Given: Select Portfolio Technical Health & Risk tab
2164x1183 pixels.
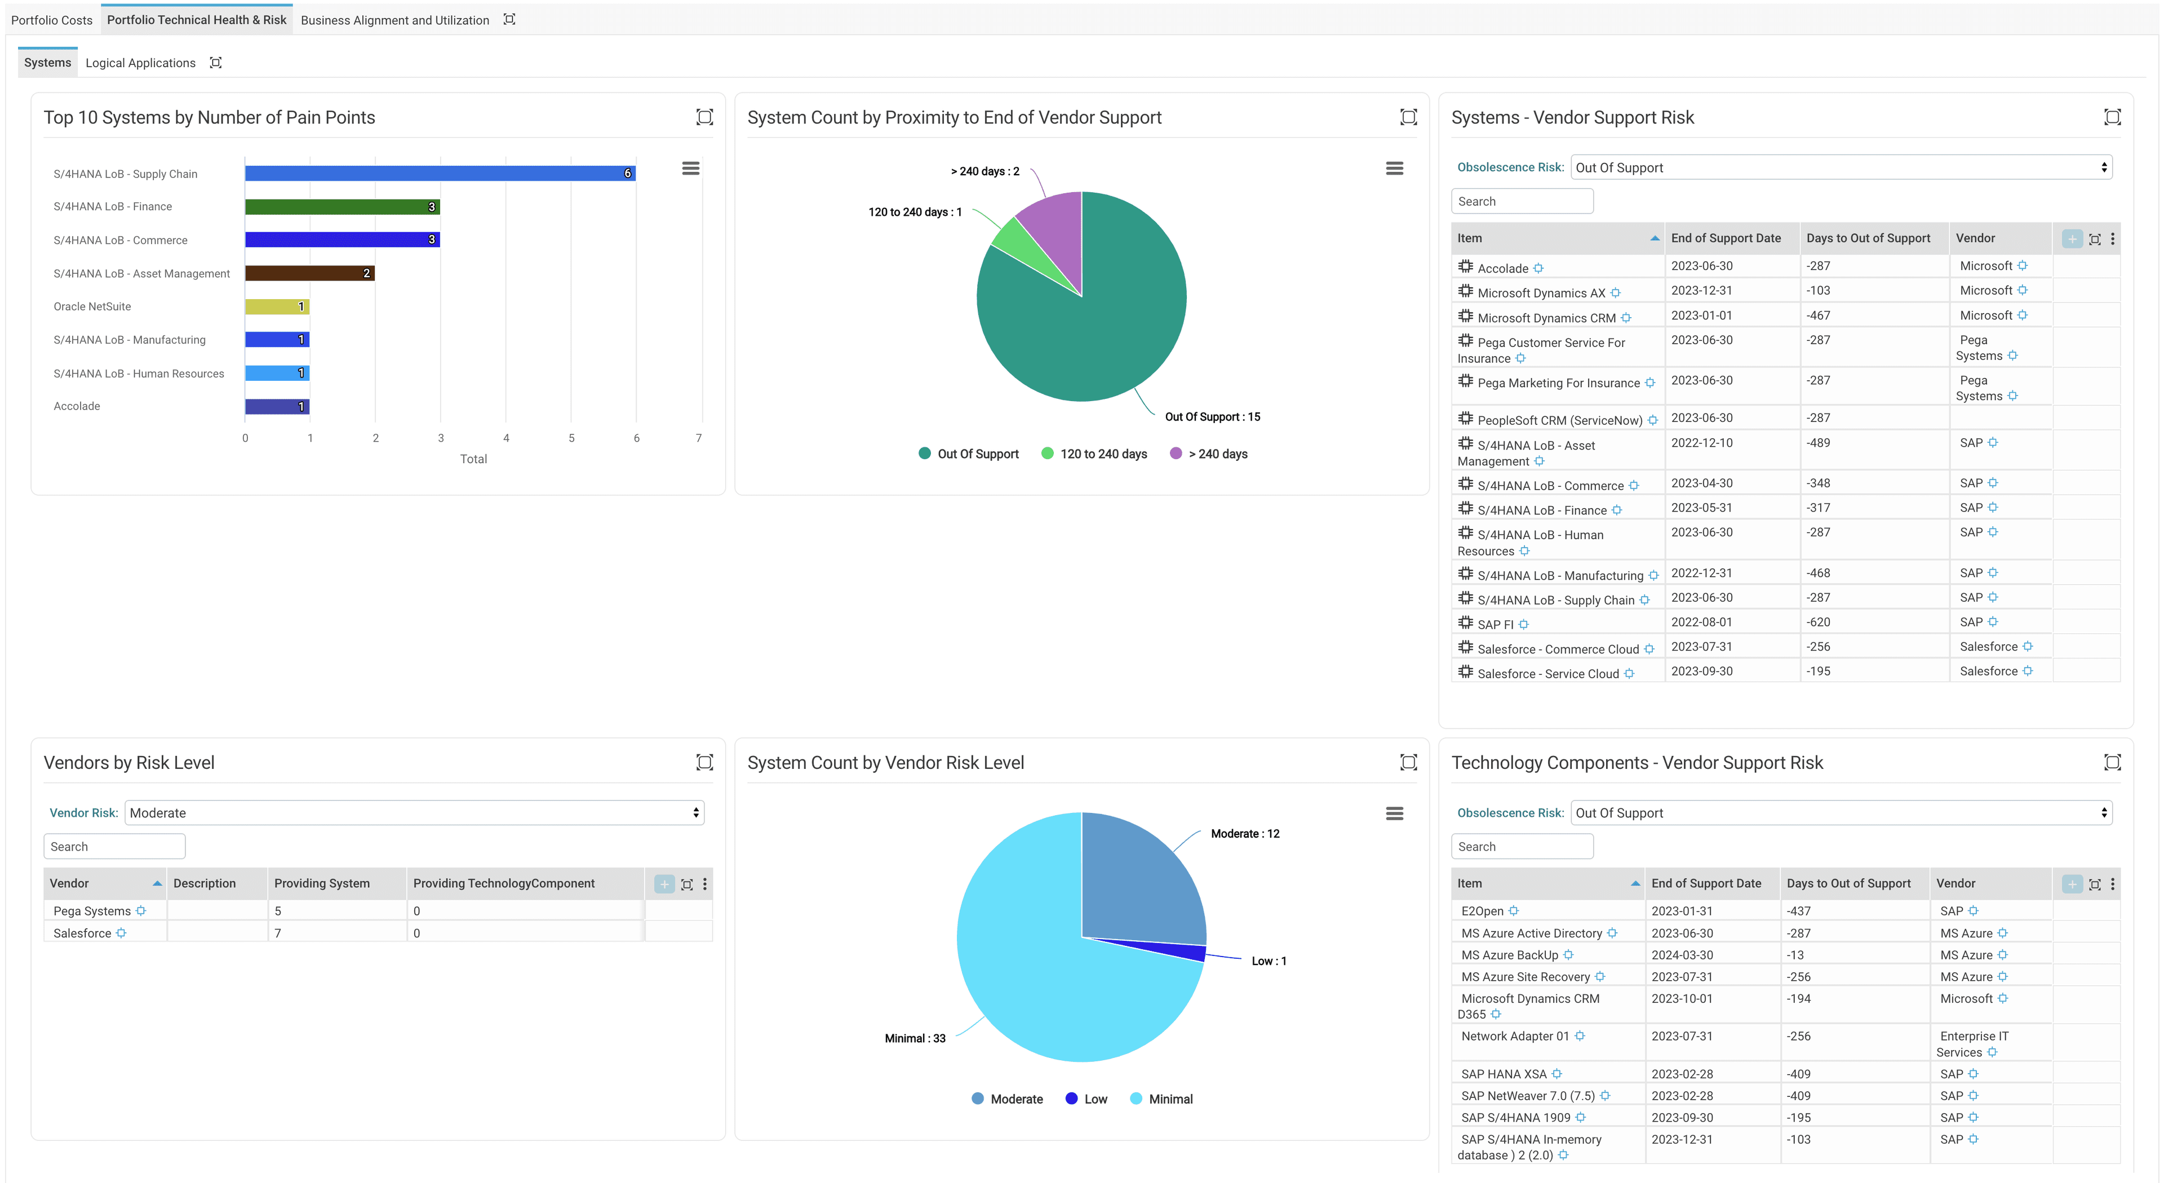Looking at the screenshot, I should coord(197,19).
